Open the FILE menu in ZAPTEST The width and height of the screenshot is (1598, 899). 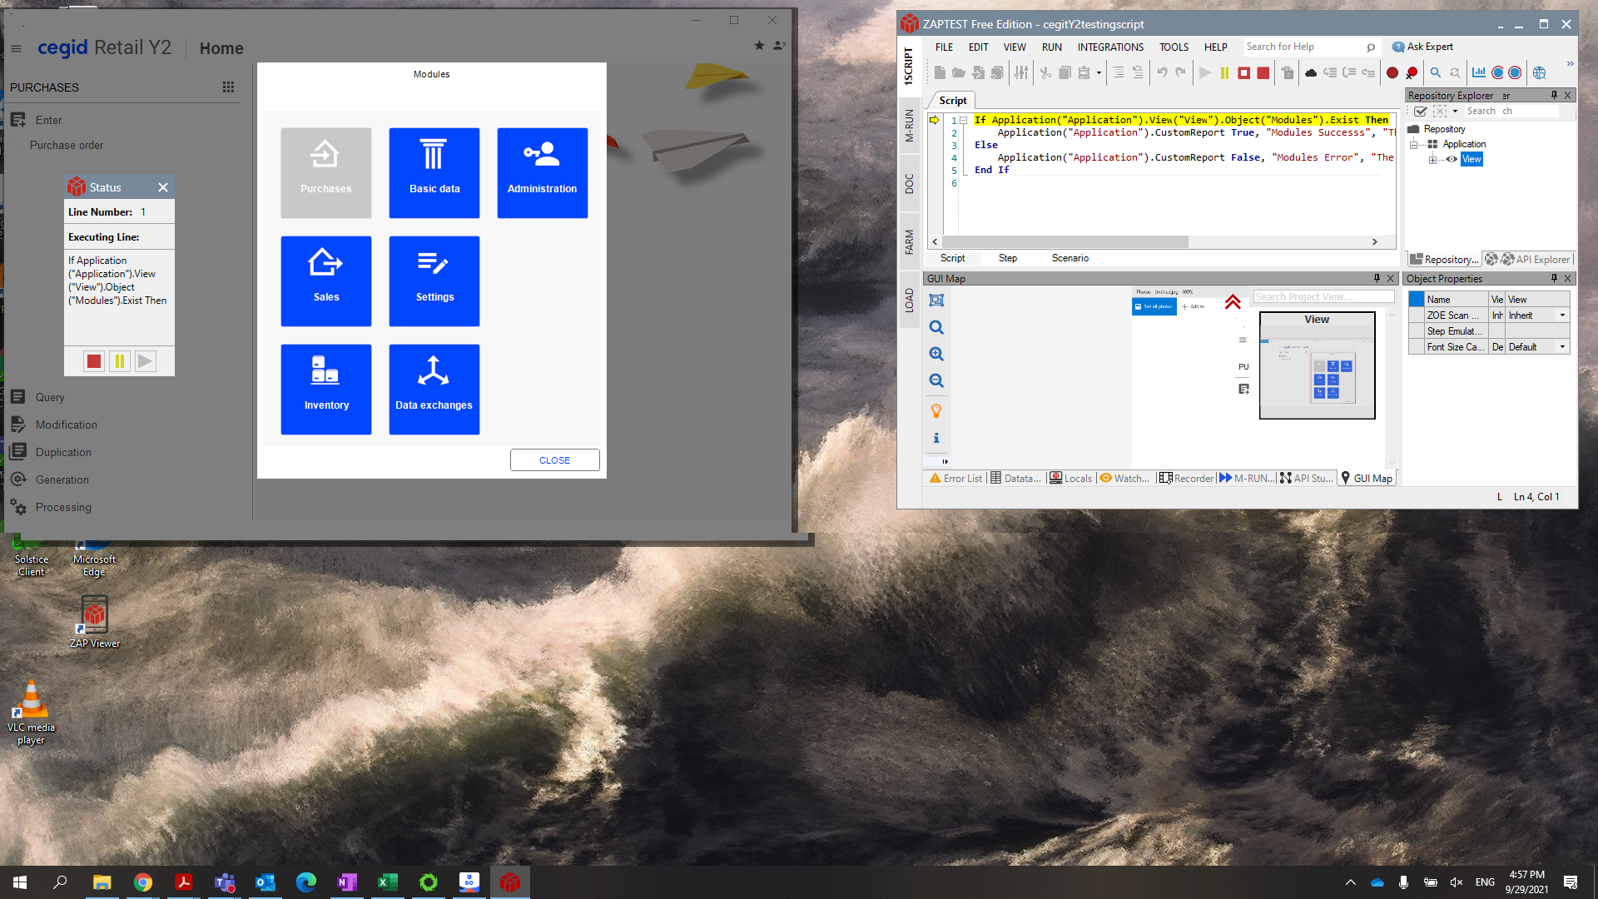[944, 47]
